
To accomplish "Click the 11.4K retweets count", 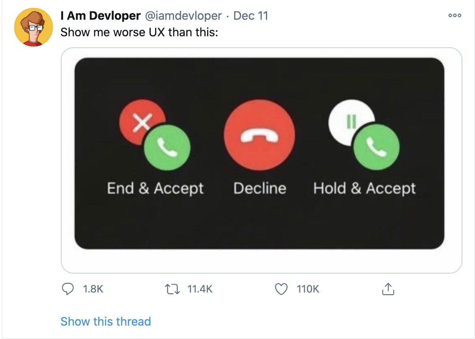I will tap(200, 289).
